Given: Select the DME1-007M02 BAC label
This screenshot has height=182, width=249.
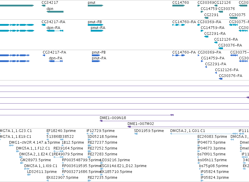Looking at the screenshot, I should (141, 124).
